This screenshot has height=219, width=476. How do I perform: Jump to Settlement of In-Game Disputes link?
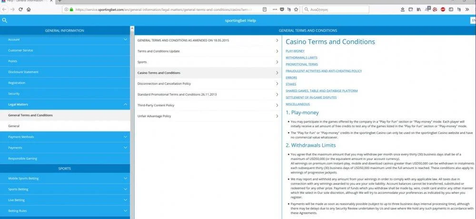pos(311,98)
